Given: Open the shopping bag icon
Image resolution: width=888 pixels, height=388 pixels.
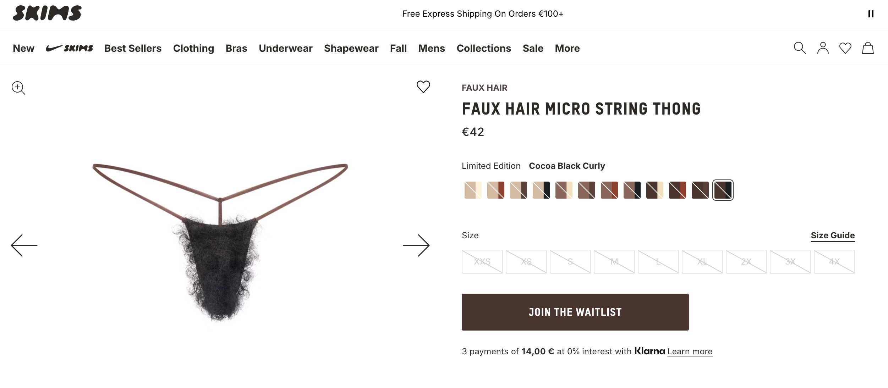Looking at the screenshot, I should tap(868, 48).
